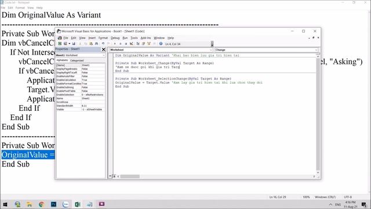Image resolution: width=371 pixels, height=209 pixels.
Task: Click the View Microsoft Excel toolbar icon
Action: pyautogui.click(x=60, y=44)
